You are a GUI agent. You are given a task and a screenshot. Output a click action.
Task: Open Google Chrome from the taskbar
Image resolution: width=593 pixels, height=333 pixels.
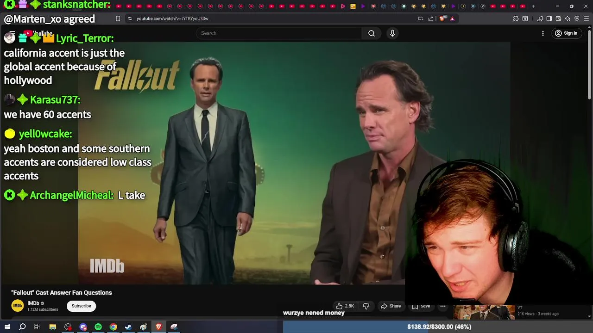(113, 327)
